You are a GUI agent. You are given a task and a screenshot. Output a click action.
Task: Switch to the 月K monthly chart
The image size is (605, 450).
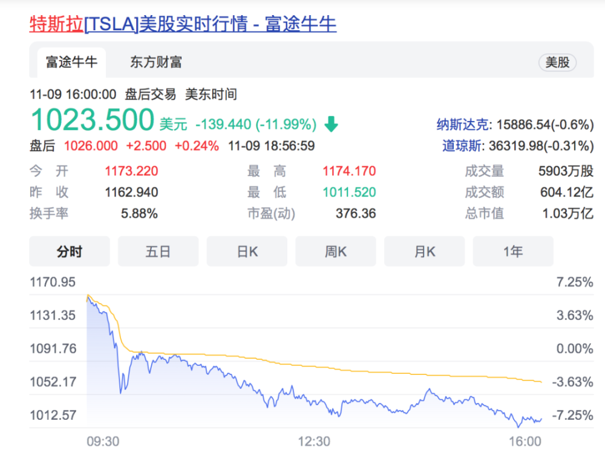click(x=425, y=252)
